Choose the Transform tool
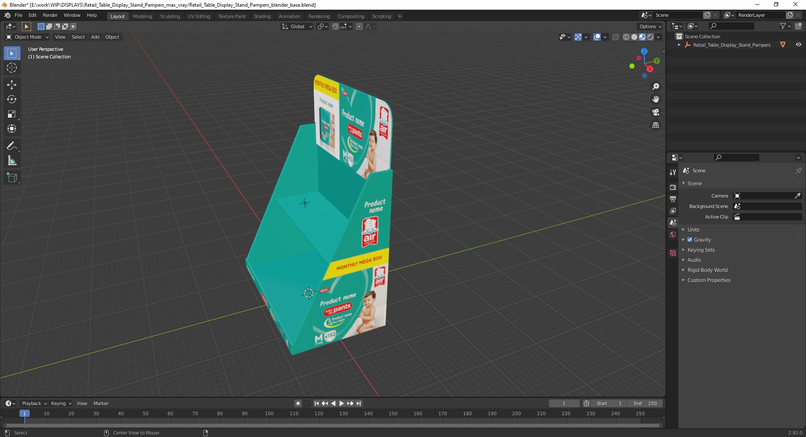This screenshot has height=437, width=806. coord(12,129)
